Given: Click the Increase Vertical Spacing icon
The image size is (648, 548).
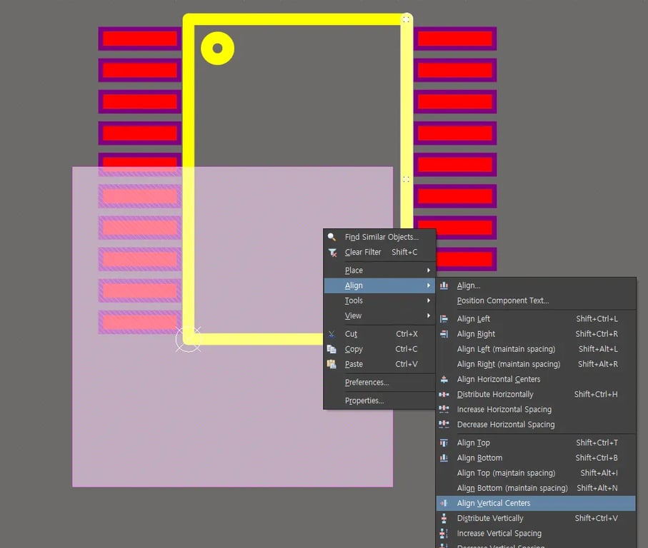Looking at the screenshot, I should click(x=444, y=533).
